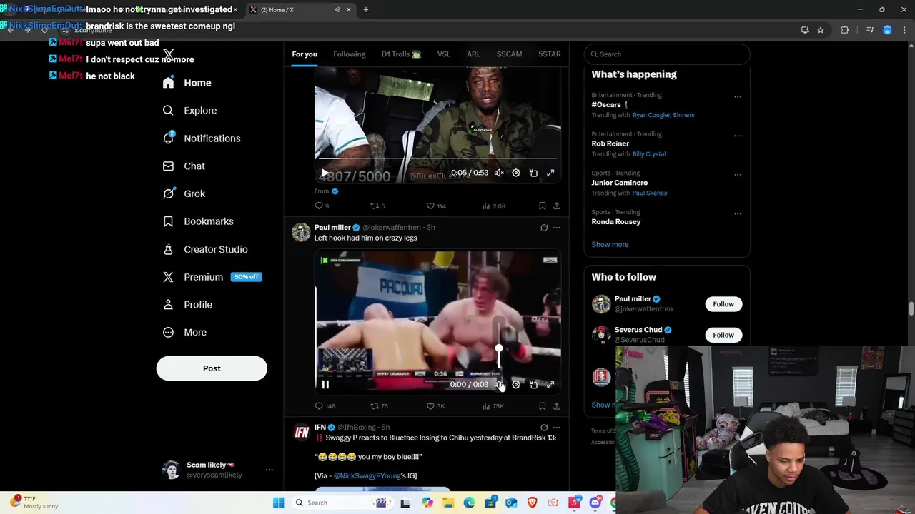This screenshot has height=514, width=915.
Task: Bookmark the Paul miller boxing post
Action: (x=542, y=405)
